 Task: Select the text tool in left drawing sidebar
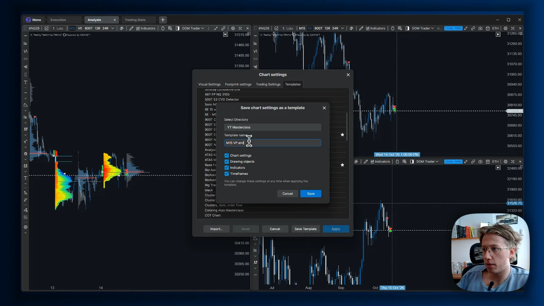[x=26, y=82]
